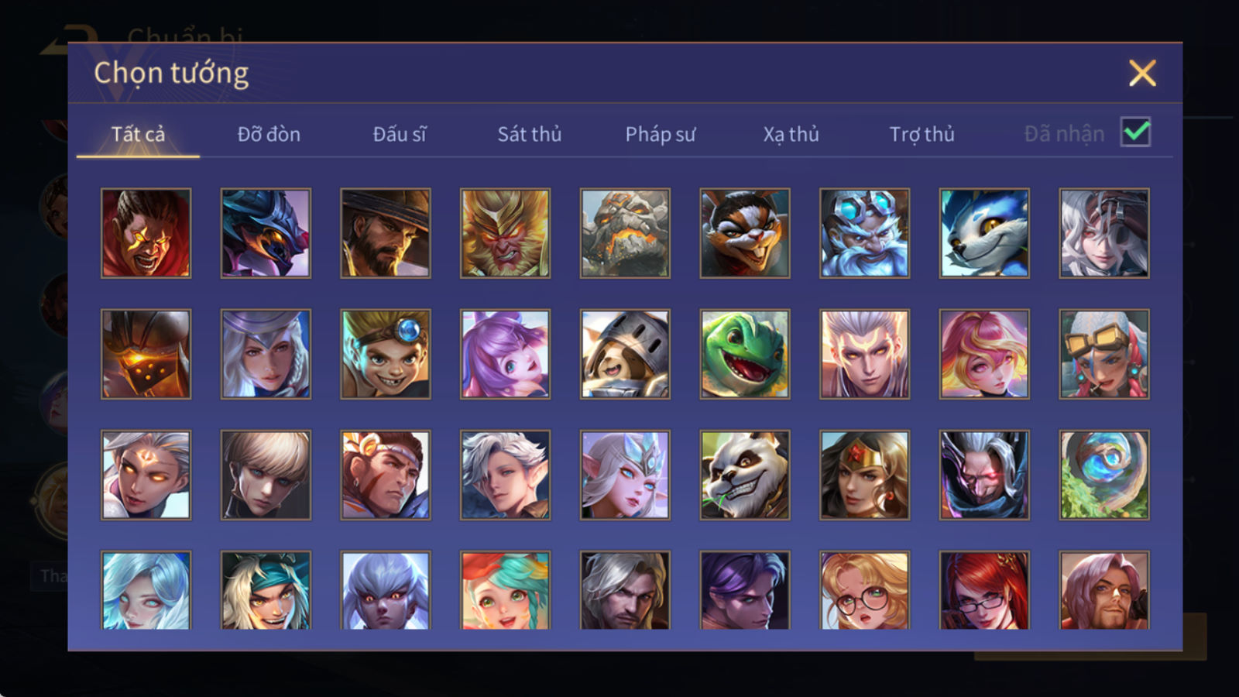Pick the cowboy hat bearded hero
Image resolution: width=1239 pixels, height=697 pixels.
[x=386, y=233]
